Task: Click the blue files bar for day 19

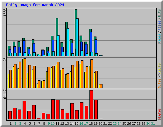Action: pyautogui.click(x=96, y=46)
